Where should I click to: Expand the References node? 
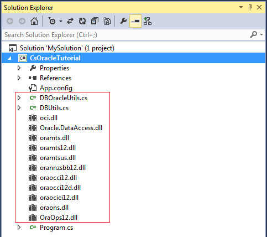tap(19, 78)
